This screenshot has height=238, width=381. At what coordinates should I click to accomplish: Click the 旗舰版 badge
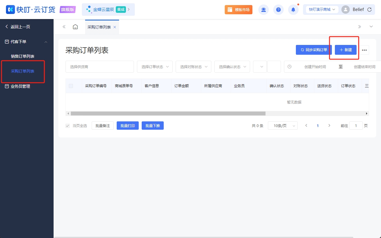[68, 10]
